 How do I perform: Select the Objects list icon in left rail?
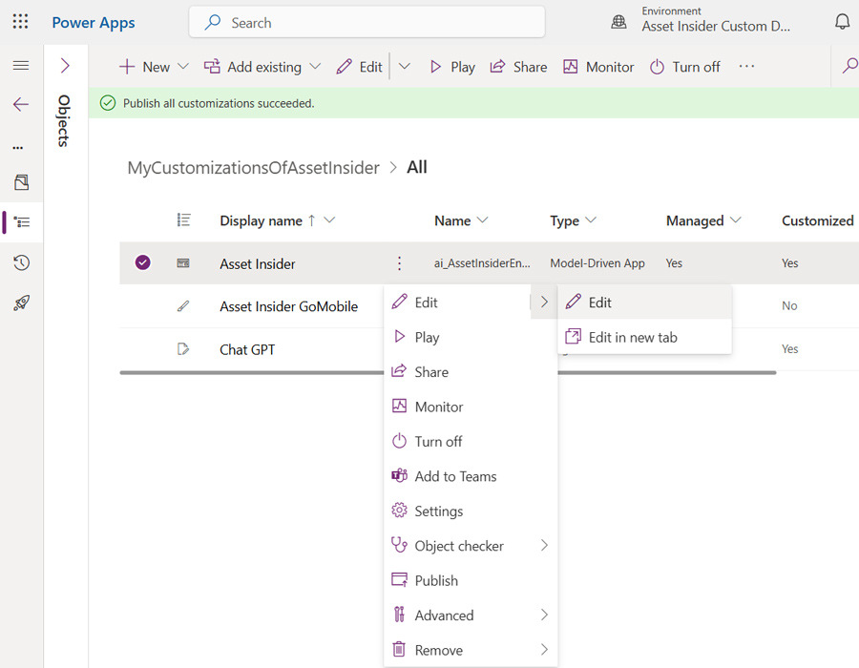(x=22, y=222)
